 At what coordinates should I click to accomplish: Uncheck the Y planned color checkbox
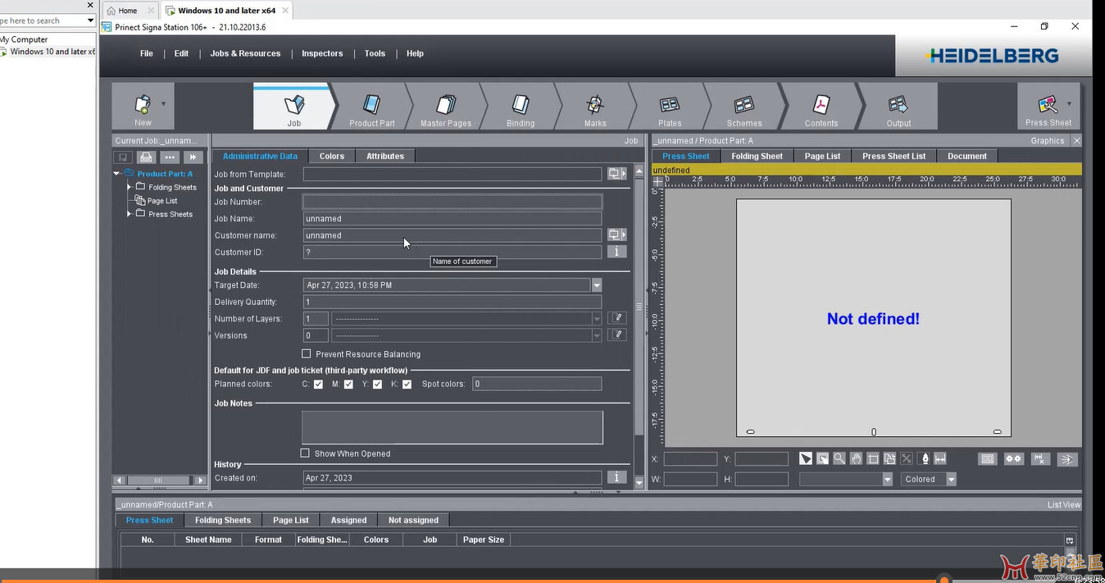377,384
